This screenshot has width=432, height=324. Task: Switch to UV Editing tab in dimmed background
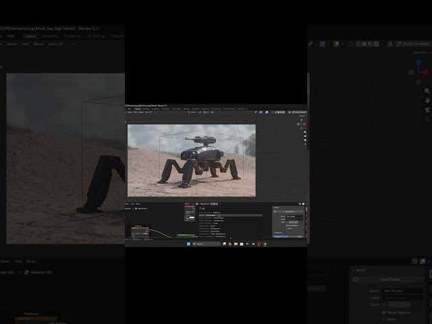[96, 36]
